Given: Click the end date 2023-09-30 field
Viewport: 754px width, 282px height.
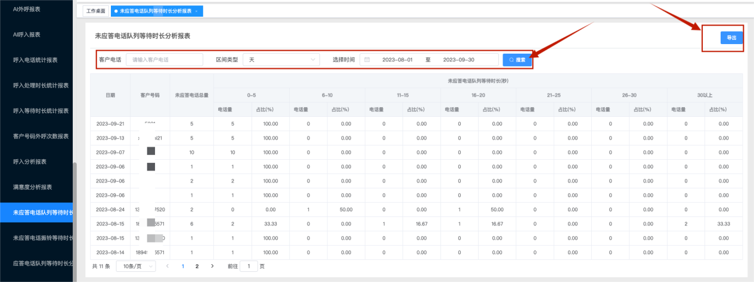Looking at the screenshot, I should pyautogui.click(x=459, y=60).
